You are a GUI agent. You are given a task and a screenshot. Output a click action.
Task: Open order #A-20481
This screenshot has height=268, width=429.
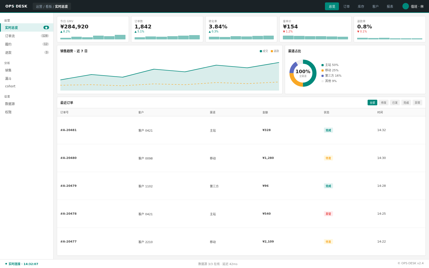[241, 130]
